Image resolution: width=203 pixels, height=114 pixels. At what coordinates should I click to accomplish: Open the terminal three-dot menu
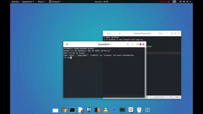click(x=133, y=44)
